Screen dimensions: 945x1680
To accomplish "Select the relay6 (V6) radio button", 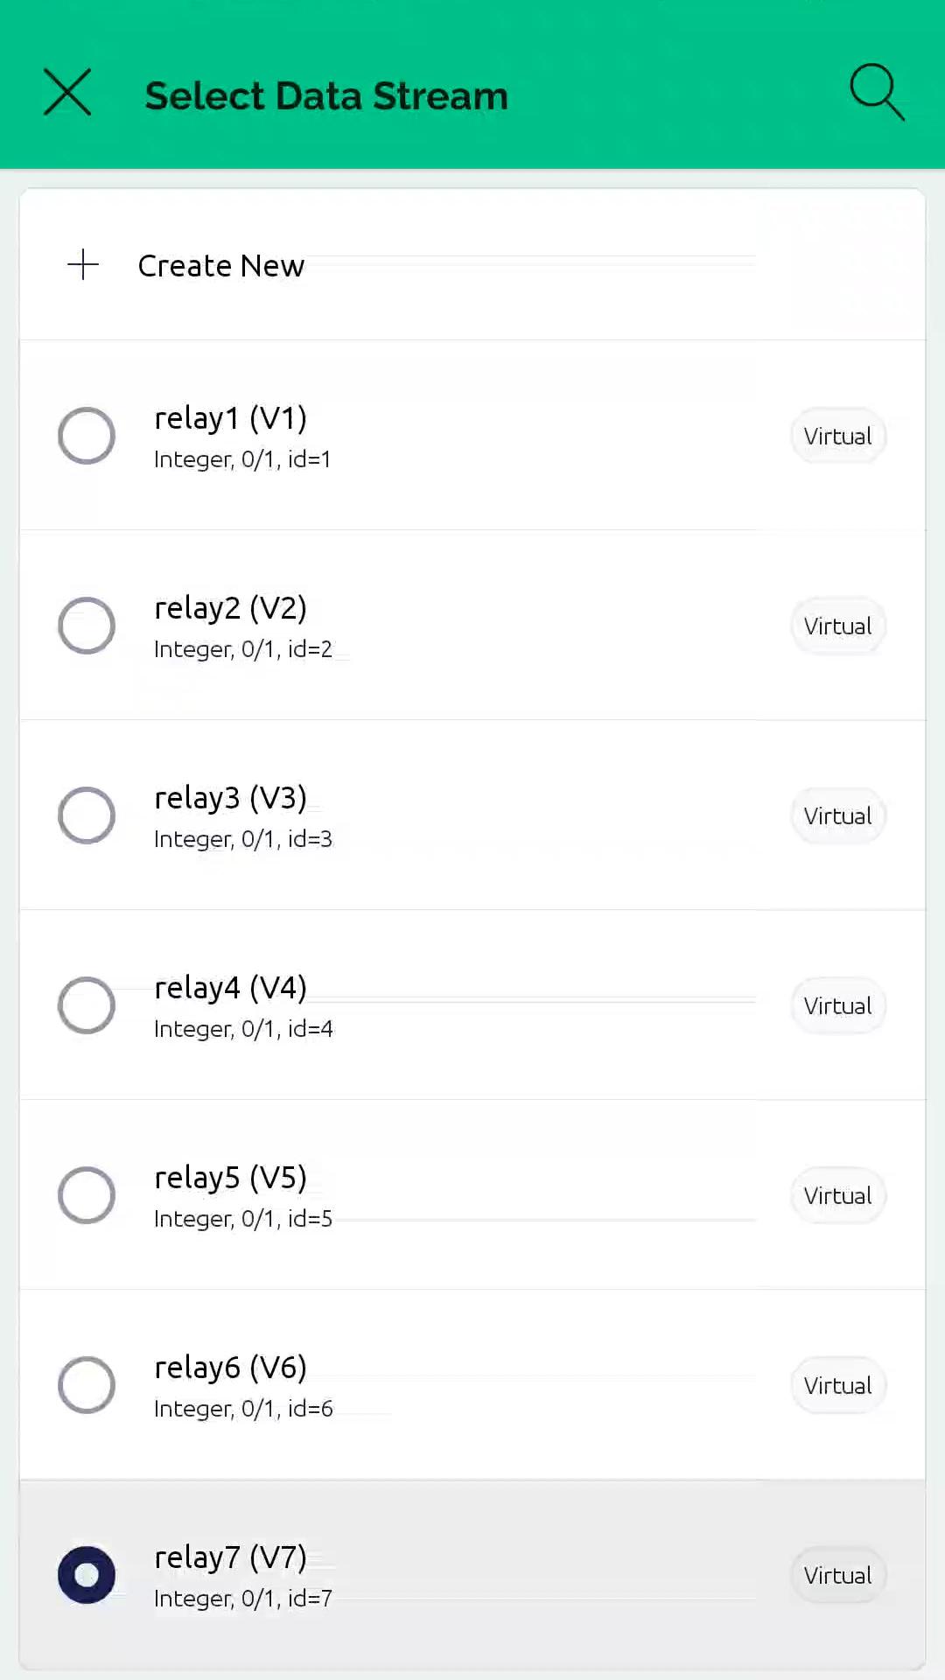I will (87, 1385).
